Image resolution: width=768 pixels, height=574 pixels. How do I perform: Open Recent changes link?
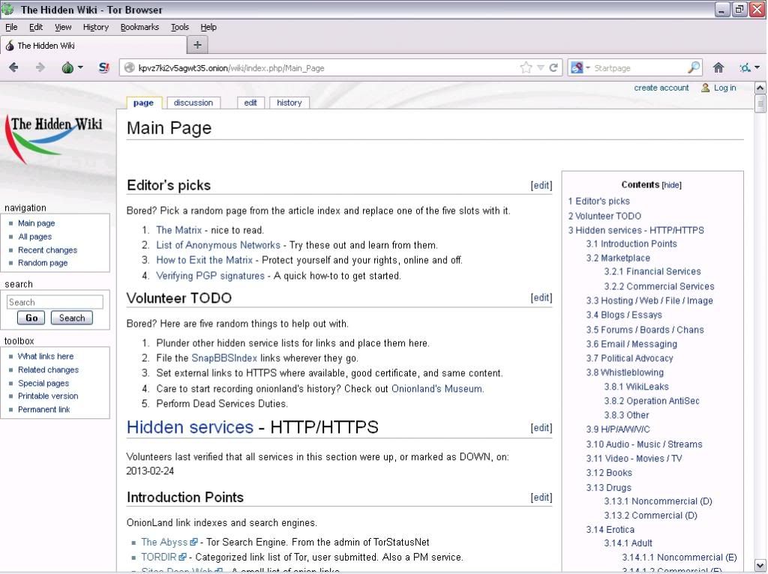click(x=47, y=250)
